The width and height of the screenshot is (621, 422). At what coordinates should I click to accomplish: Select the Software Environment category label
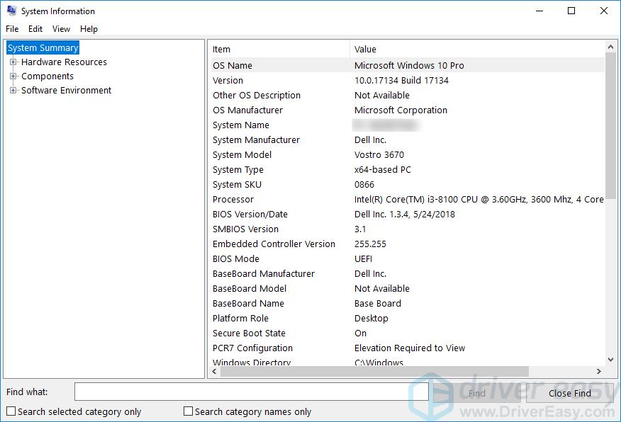click(66, 91)
